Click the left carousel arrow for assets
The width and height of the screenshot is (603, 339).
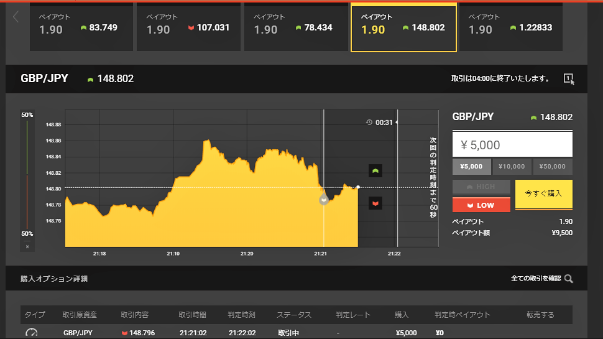(x=16, y=17)
